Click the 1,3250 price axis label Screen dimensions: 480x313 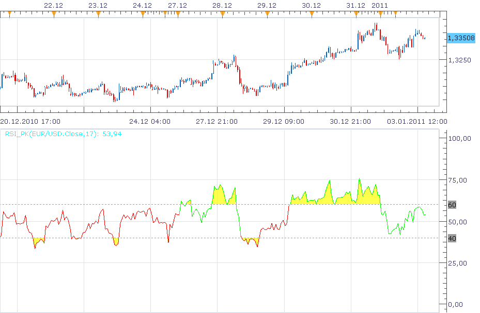tap(459, 60)
